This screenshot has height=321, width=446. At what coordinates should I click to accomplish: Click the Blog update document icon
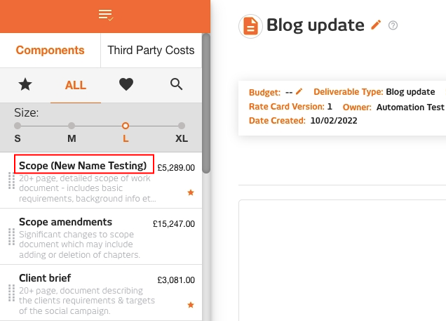(250, 26)
